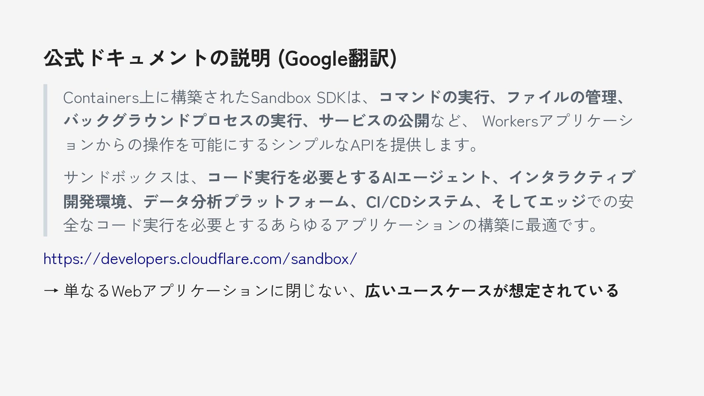Viewport: 704px width, 396px height.
Task: Click the gray blockquote vertical bar
Action: pyautogui.click(x=45, y=160)
